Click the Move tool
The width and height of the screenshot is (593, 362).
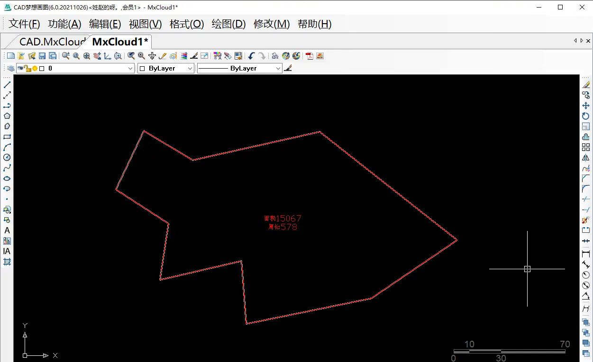point(586,106)
